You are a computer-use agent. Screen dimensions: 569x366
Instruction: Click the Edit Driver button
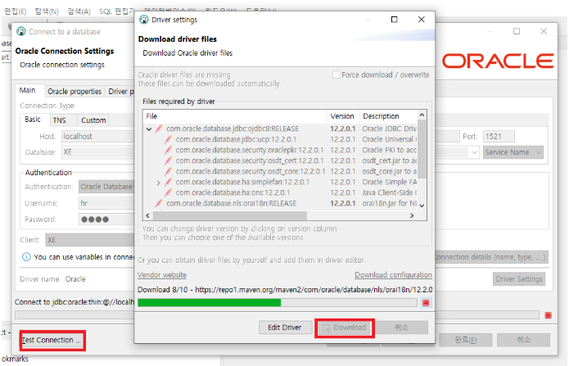click(285, 328)
